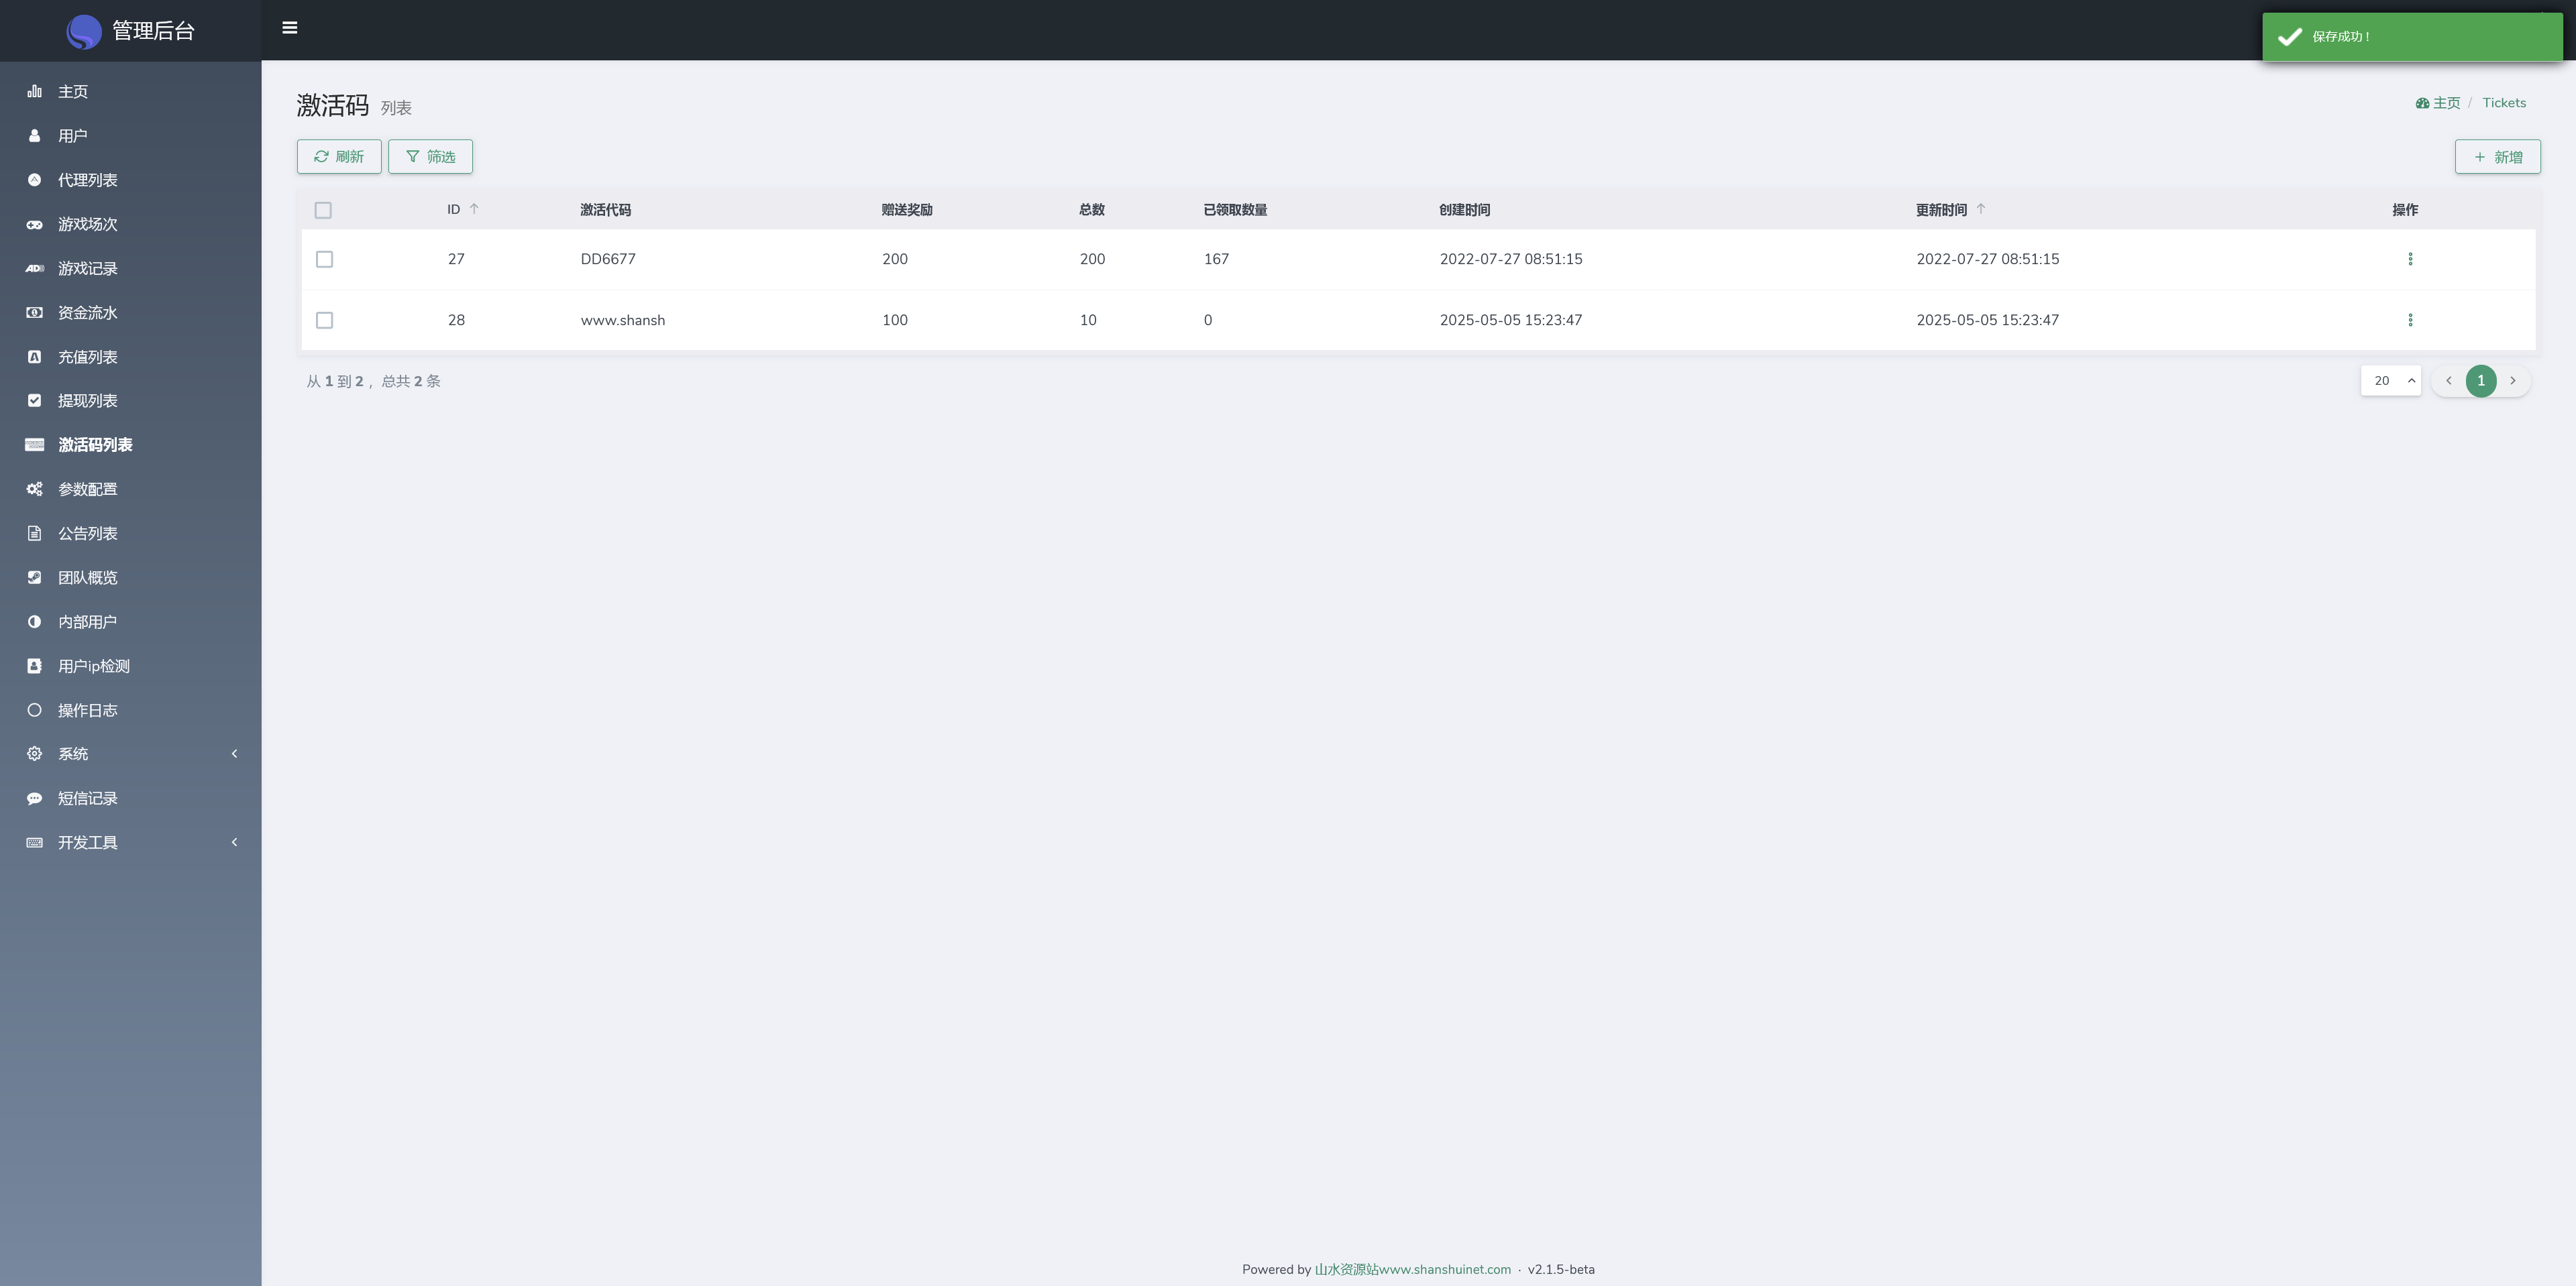
Task: Click the 刷新 refresh button
Action: [339, 157]
